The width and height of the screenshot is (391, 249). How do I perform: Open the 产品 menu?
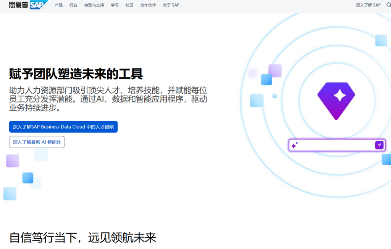pyautogui.click(x=58, y=5)
